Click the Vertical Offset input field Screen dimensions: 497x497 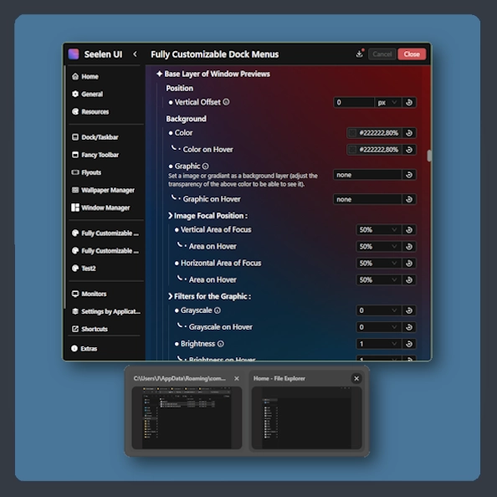[354, 102]
